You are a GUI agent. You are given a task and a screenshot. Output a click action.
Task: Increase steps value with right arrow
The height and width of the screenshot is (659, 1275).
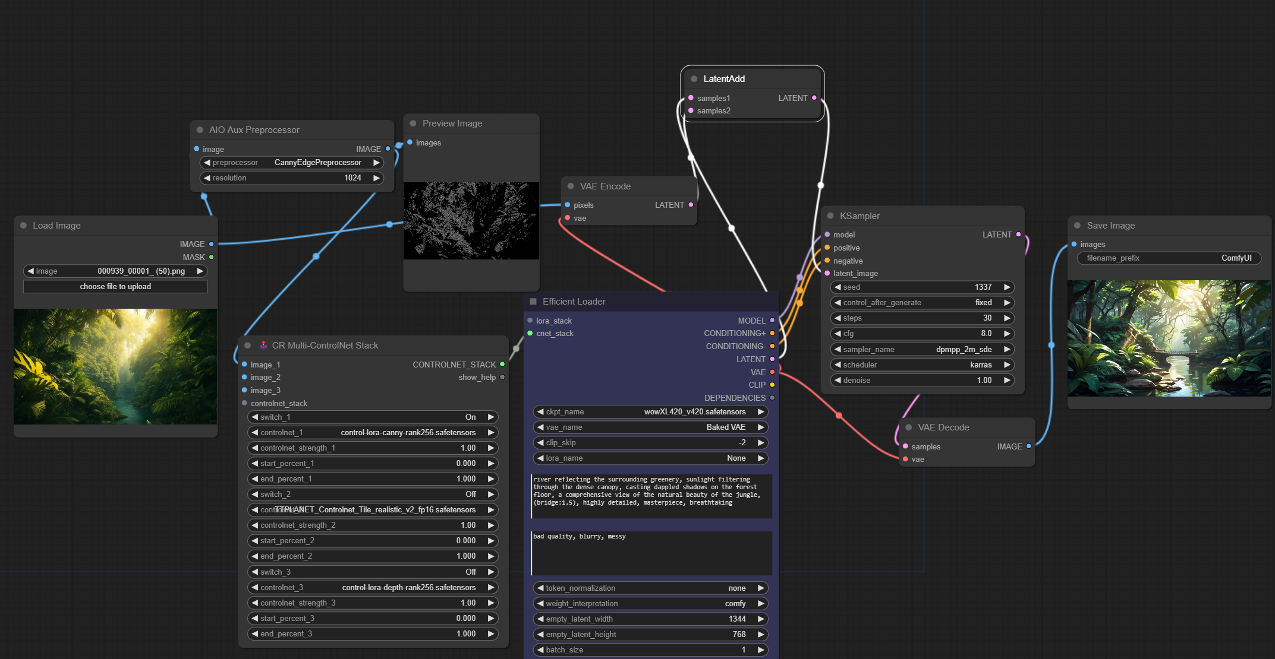click(1007, 318)
